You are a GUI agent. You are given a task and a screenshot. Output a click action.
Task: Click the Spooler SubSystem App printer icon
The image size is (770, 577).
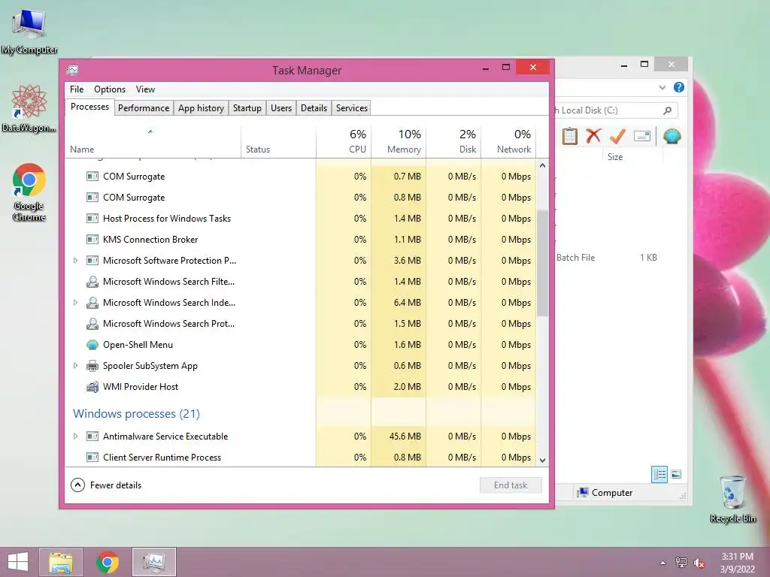pos(92,366)
